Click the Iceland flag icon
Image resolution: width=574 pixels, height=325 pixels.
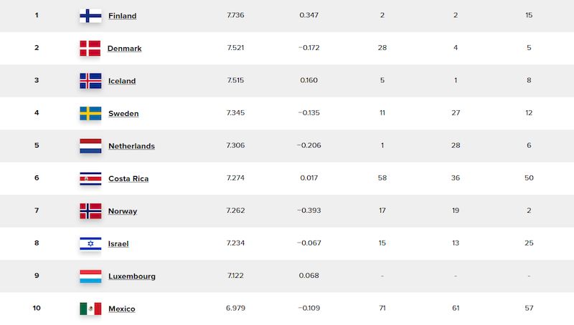pos(90,81)
